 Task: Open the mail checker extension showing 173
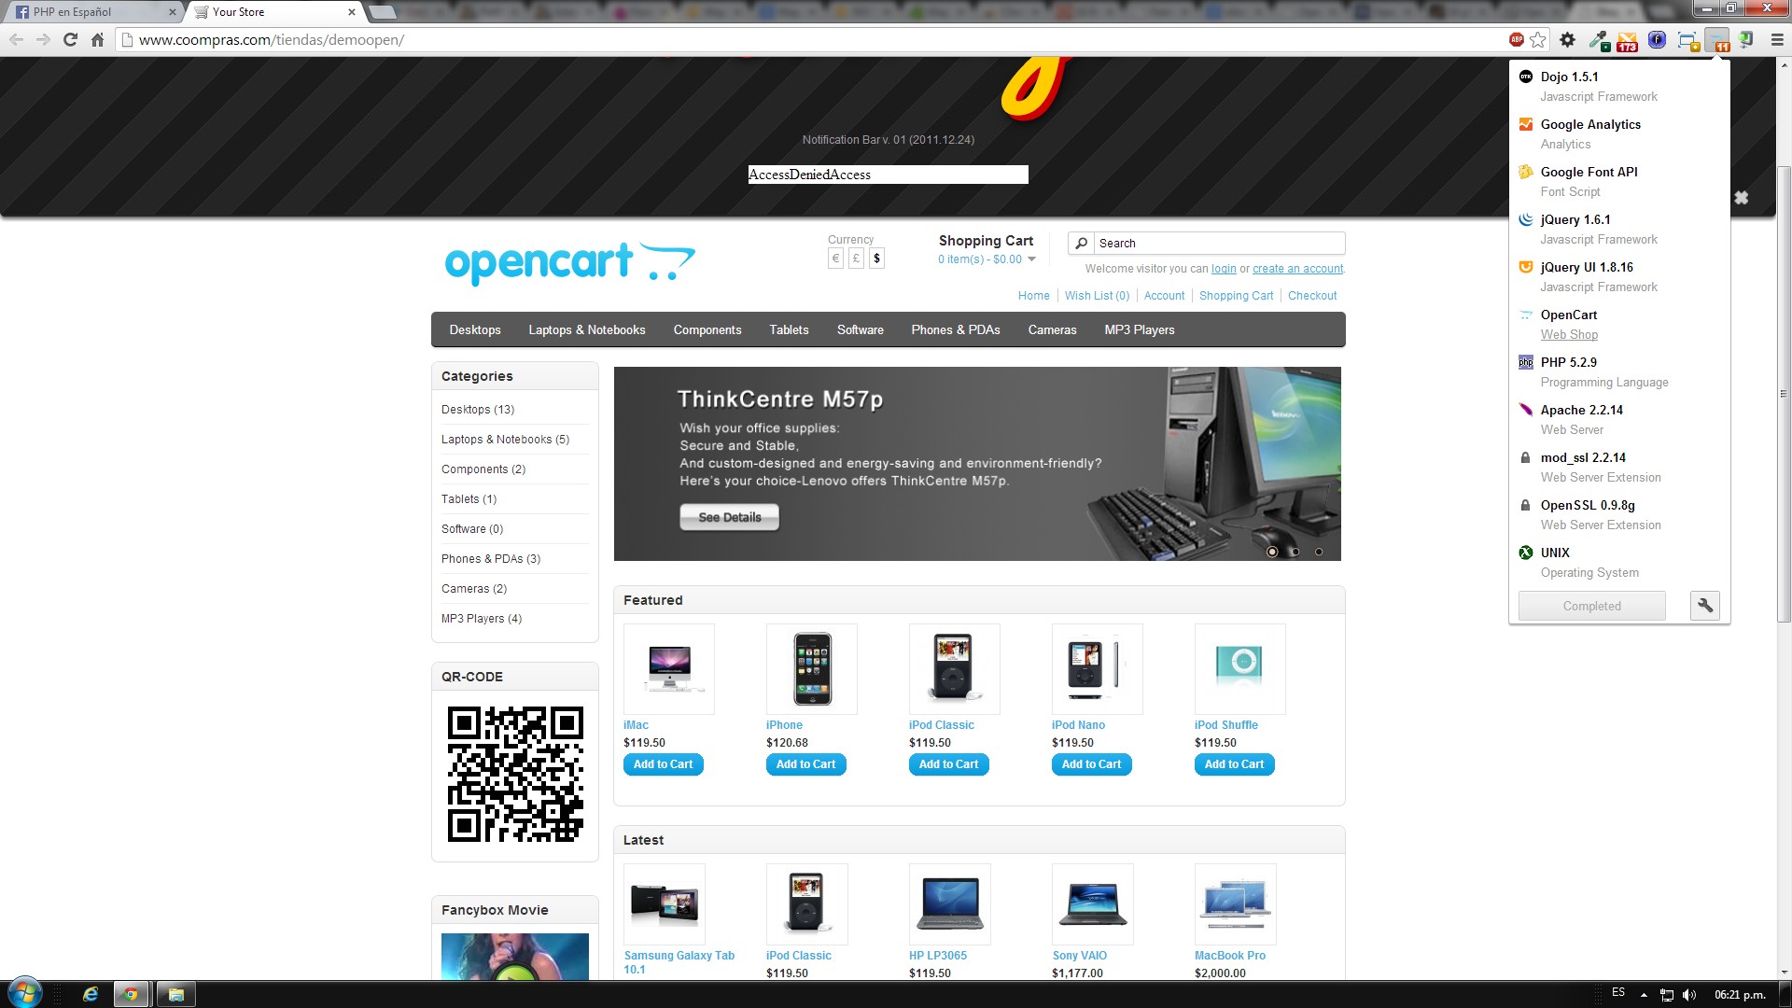click(1627, 40)
